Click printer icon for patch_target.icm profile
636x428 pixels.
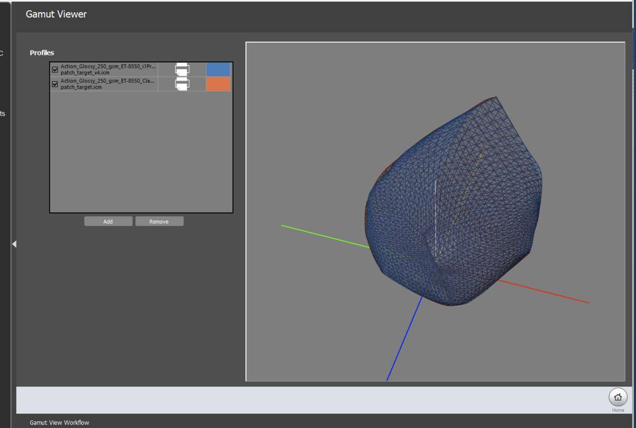pyautogui.click(x=182, y=84)
